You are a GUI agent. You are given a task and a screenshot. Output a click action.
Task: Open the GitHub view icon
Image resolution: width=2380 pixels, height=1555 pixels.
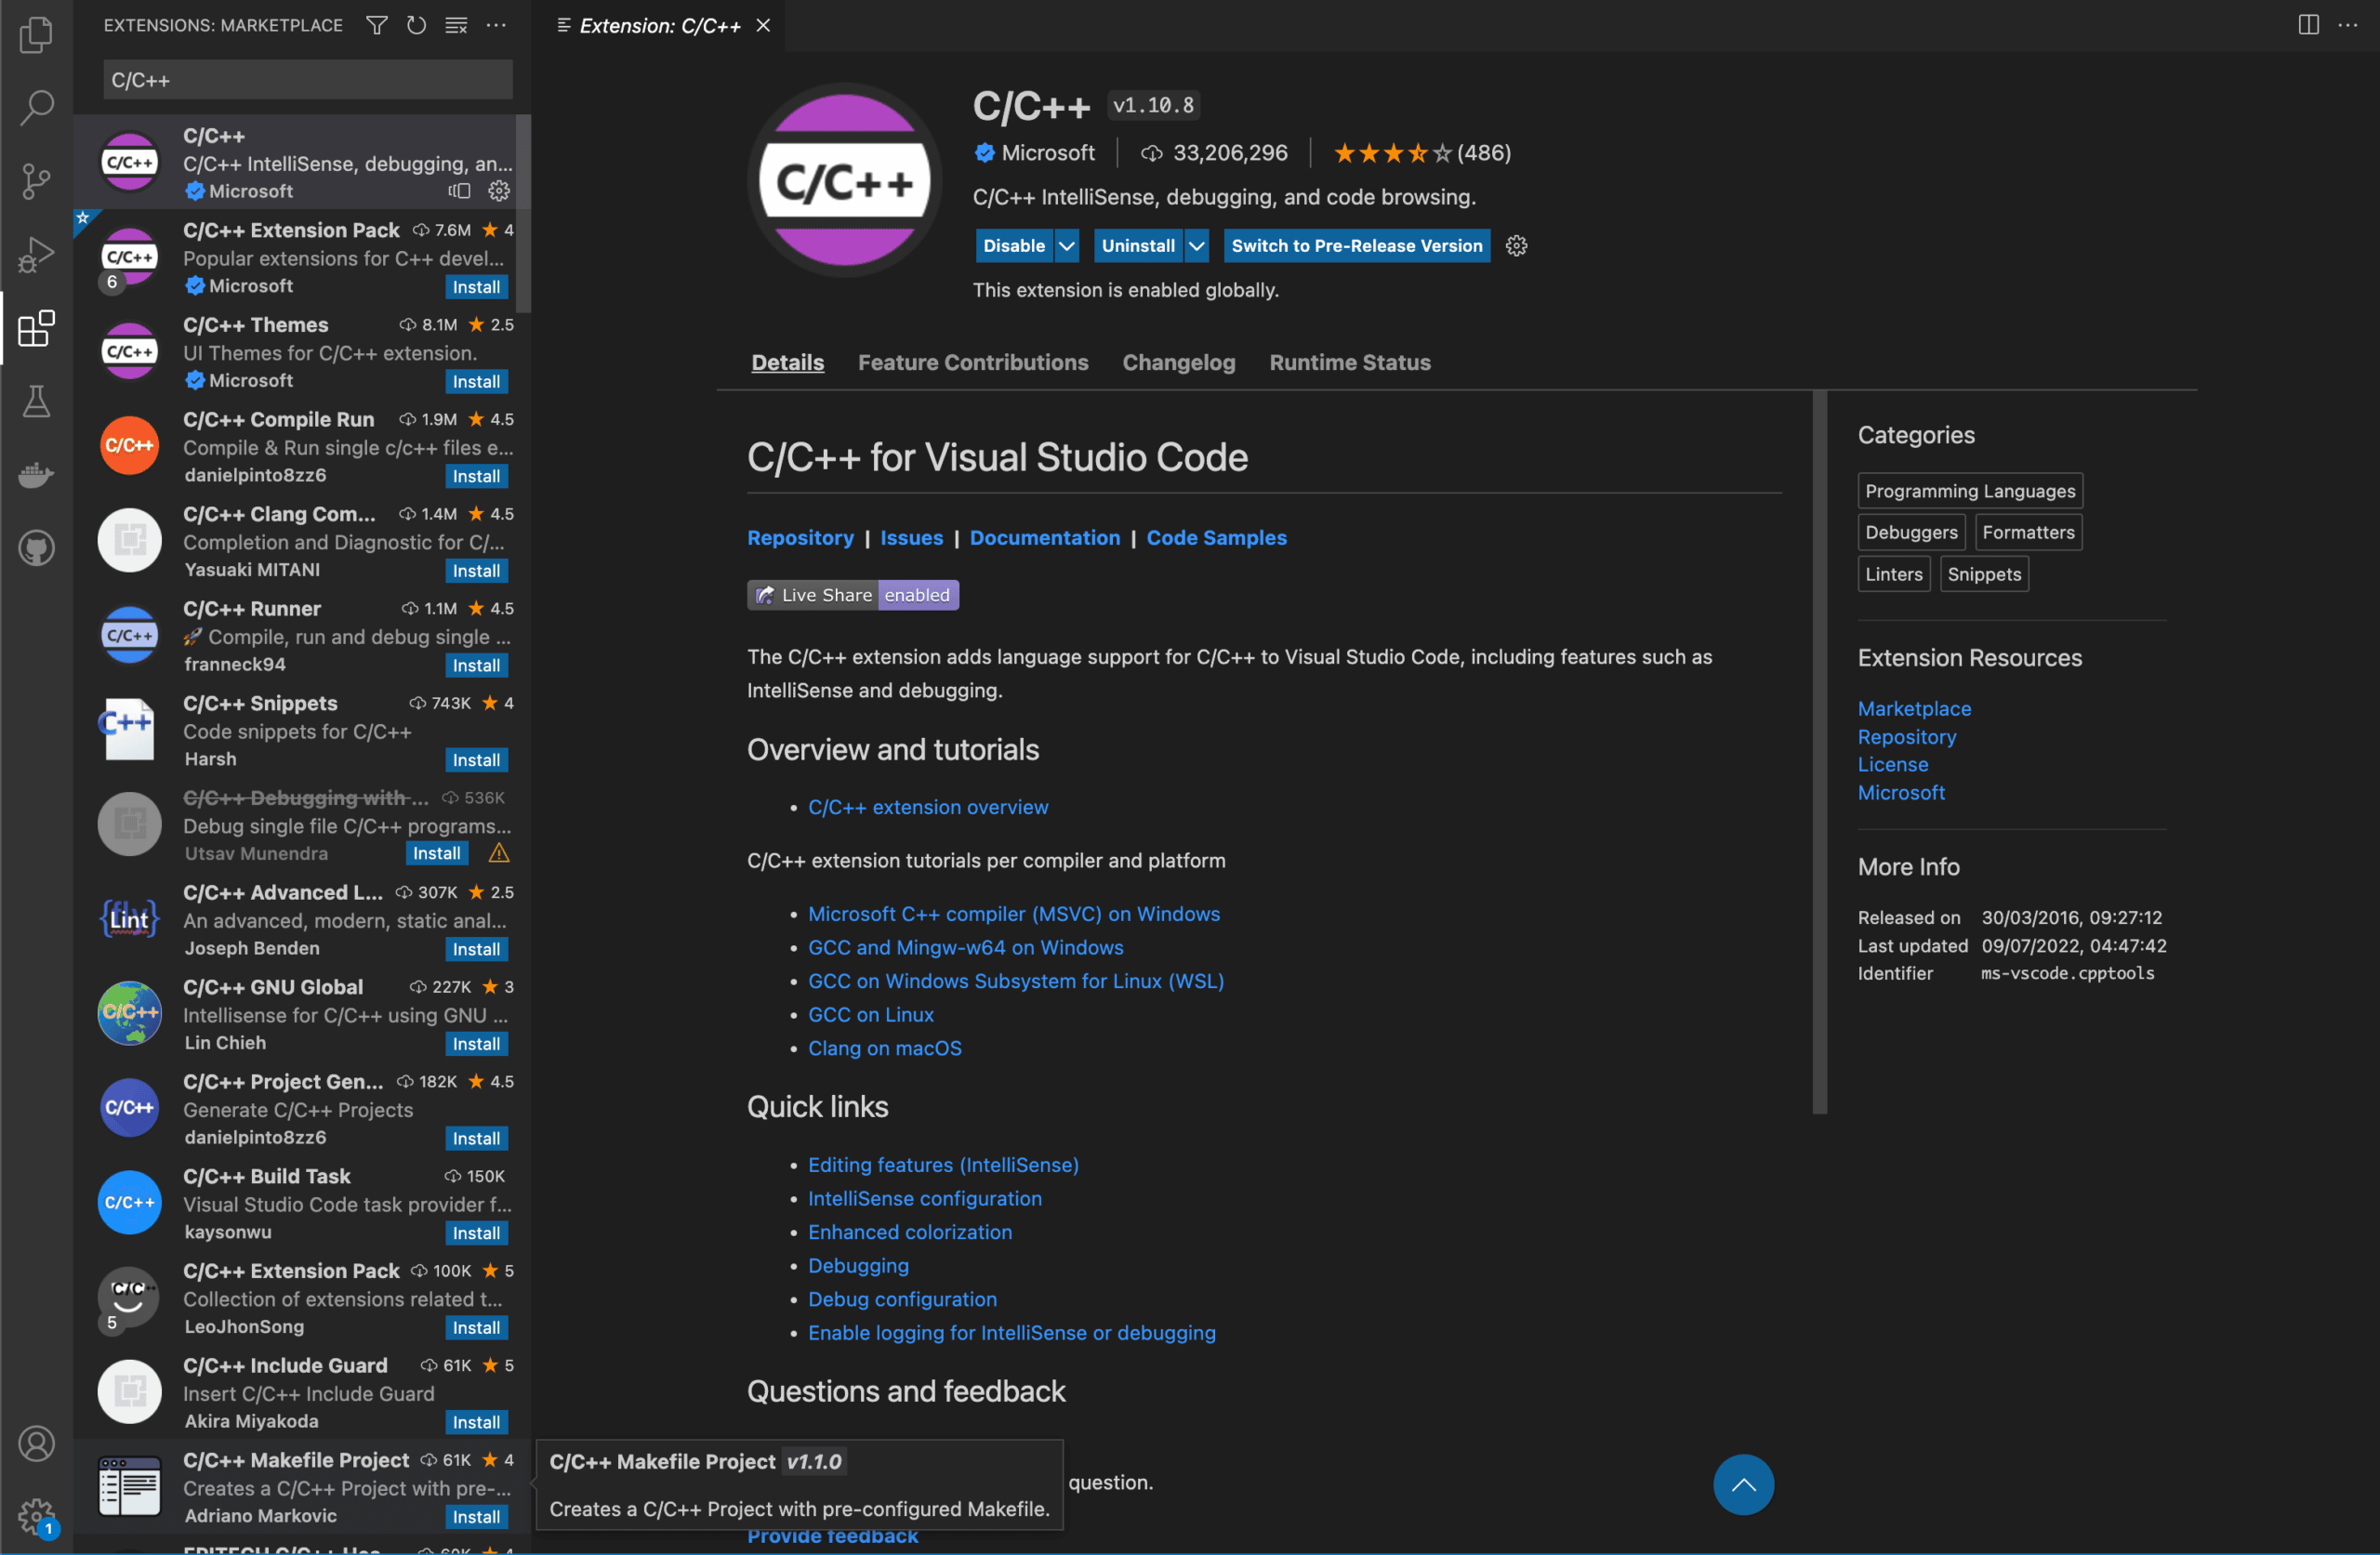36,548
